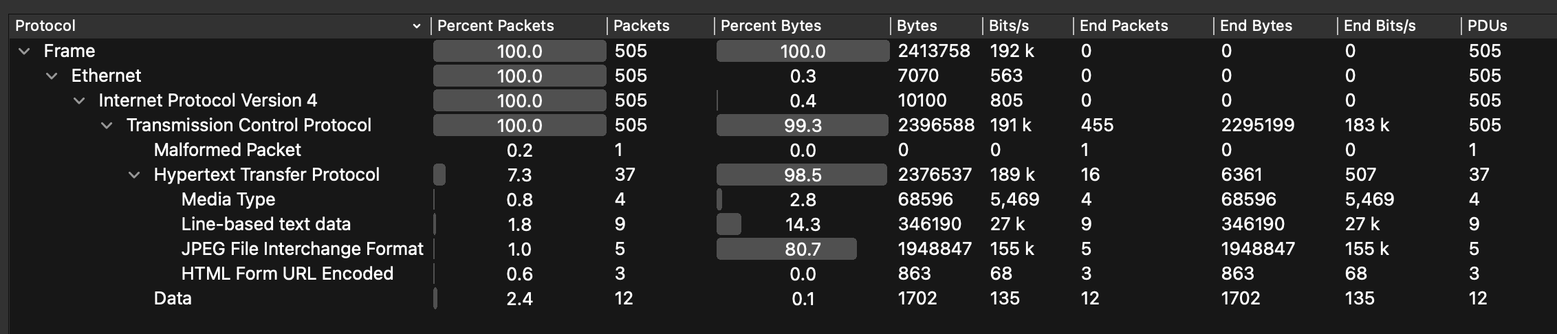The height and width of the screenshot is (334, 1557).
Task: Sort by Percent Bytes column
Action: (770, 25)
